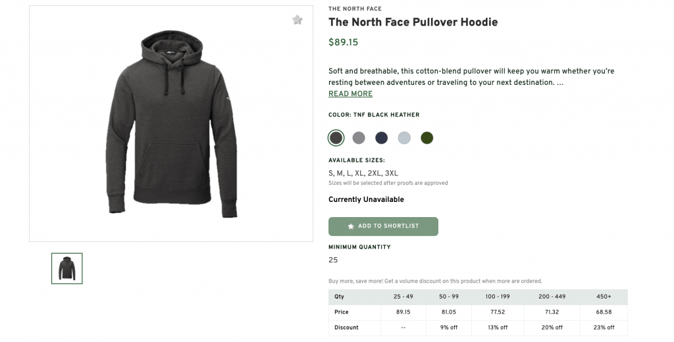Click the star icon in the Add to Shortlist button
This screenshot has height=342, width=674.
(x=351, y=226)
